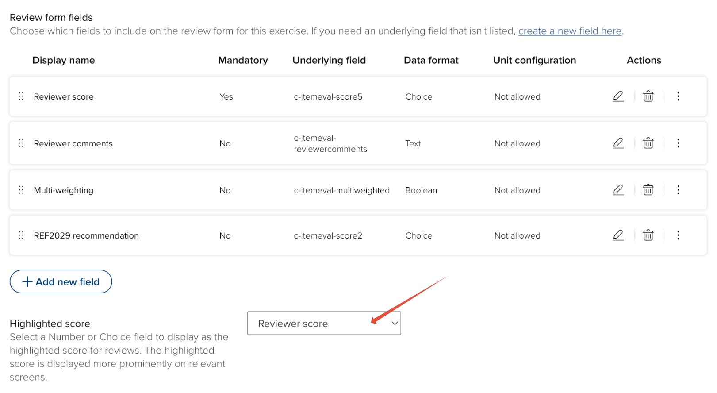Grab the drag handle for Multi-weighting
This screenshot has width=717, height=393.
pos(21,190)
